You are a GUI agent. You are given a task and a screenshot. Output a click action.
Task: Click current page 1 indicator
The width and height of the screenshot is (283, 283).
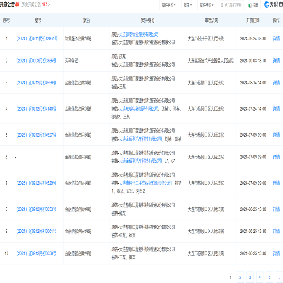coord(230,277)
